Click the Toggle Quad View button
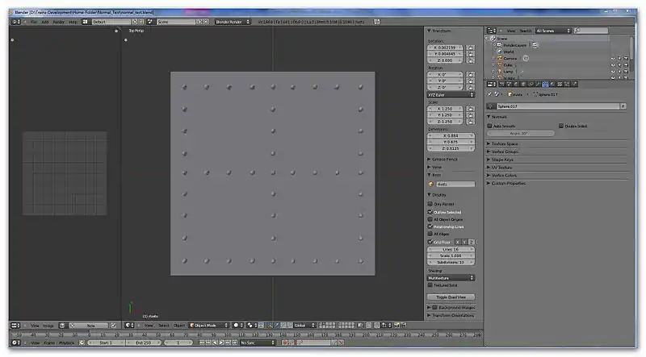646x357 pixels. (450, 297)
